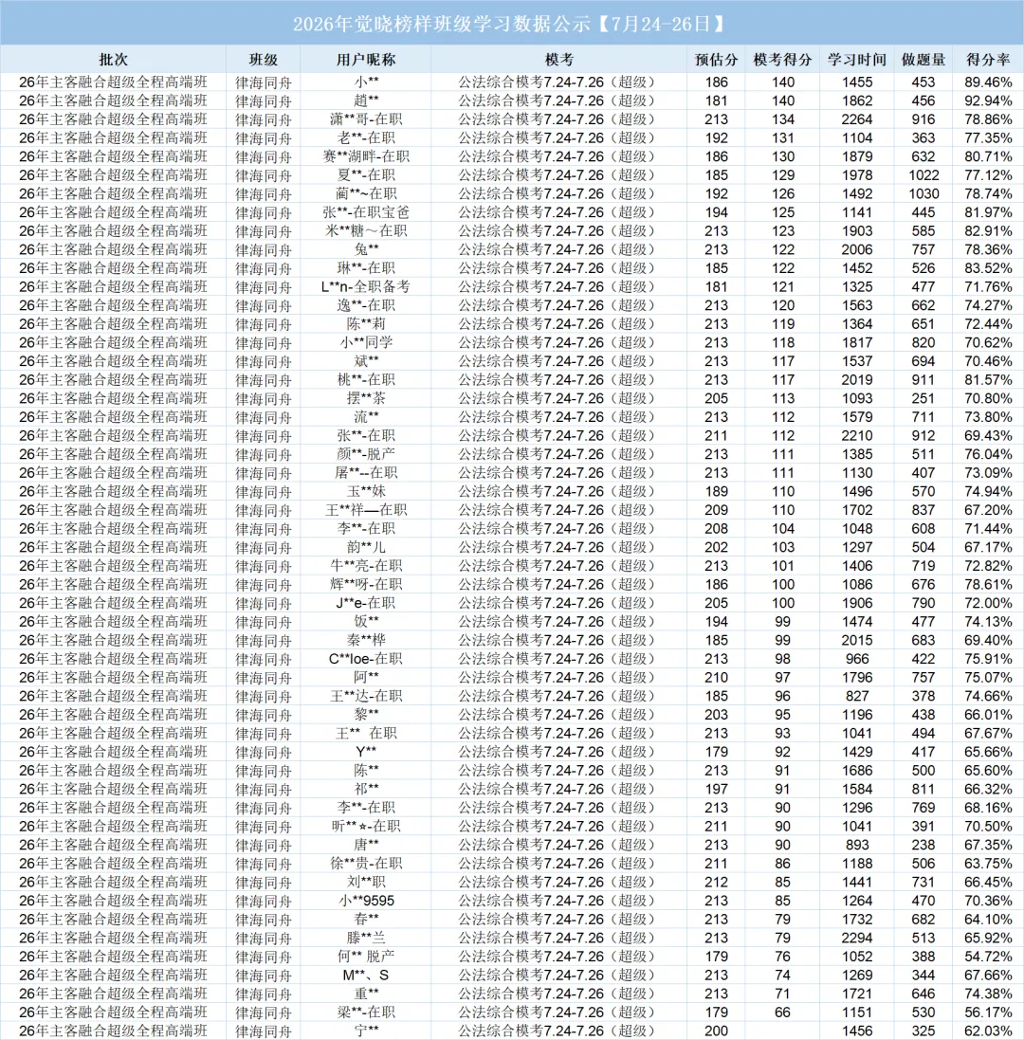The image size is (1024, 1040).
Task: Click the mock score value "131"
Action: tap(782, 138)
